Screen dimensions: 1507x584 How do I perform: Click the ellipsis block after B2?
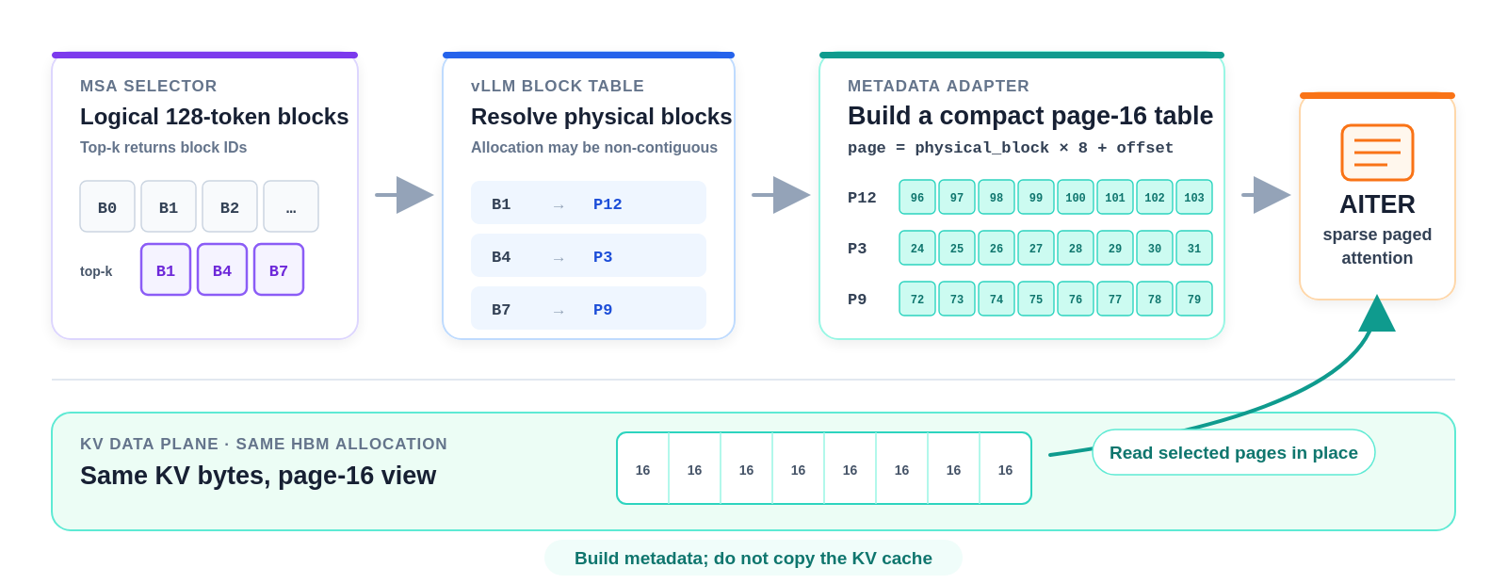291,206
